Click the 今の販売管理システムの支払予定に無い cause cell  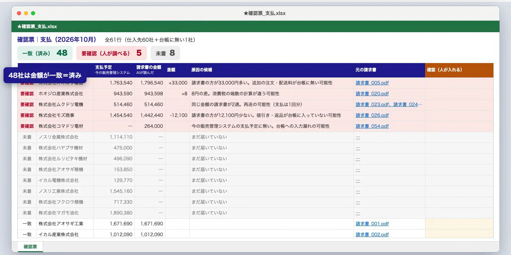[x=271, y=126]
